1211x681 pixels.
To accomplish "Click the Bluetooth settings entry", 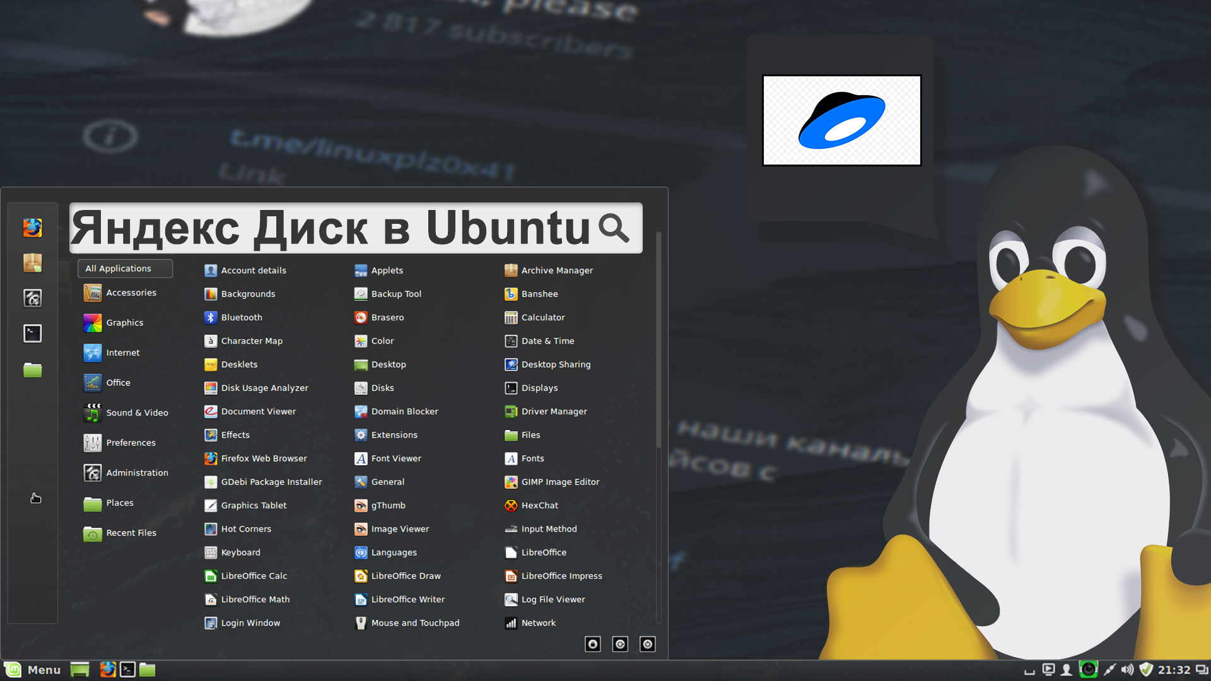I will pos(241,317).
